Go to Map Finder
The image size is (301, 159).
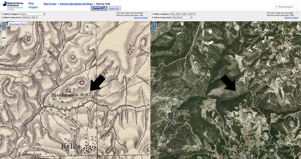tap(50, 4)
